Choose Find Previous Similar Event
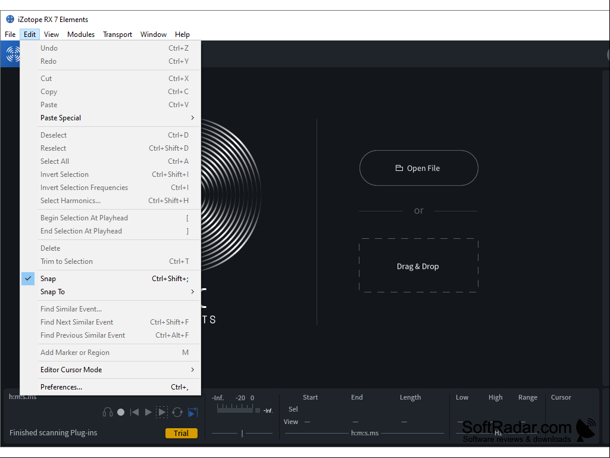The image size is (610, 458). coord(111,335)
